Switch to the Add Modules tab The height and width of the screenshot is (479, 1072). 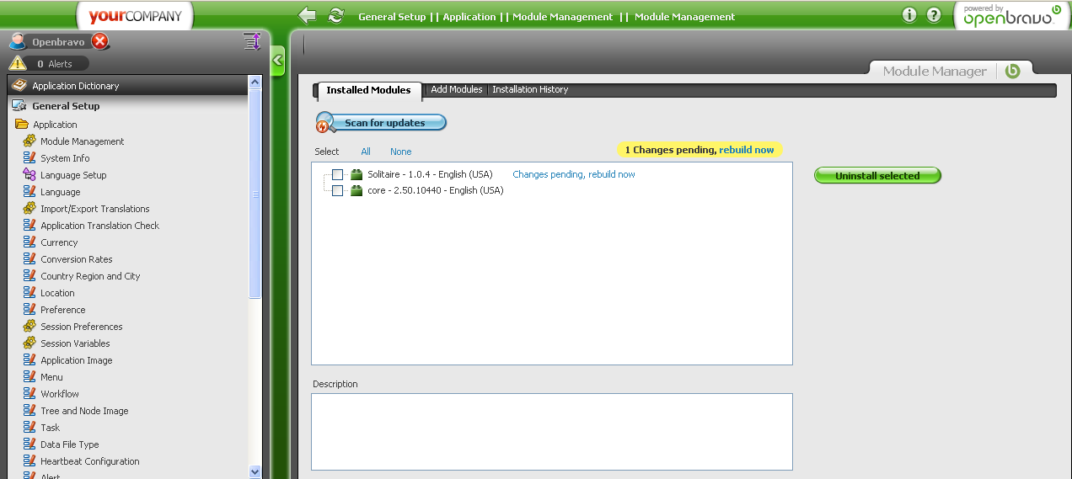pos(456,89)
